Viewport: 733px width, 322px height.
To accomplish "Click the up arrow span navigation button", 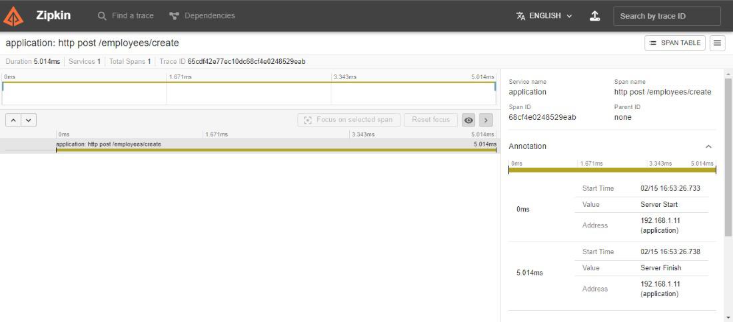I will [13, 120].
